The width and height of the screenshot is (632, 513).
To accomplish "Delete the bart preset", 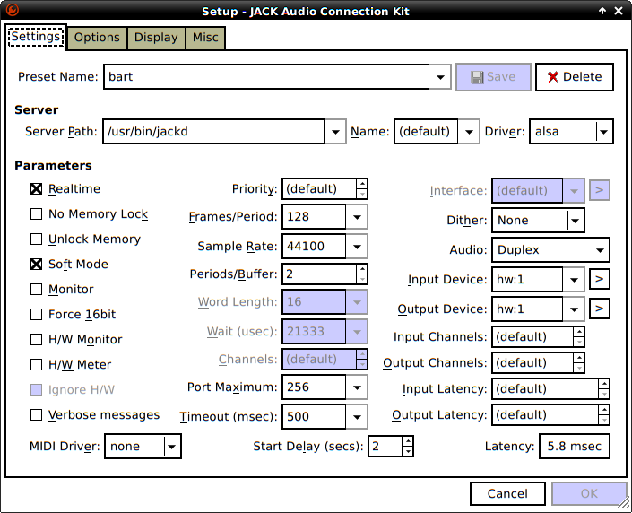I will 575,76.
